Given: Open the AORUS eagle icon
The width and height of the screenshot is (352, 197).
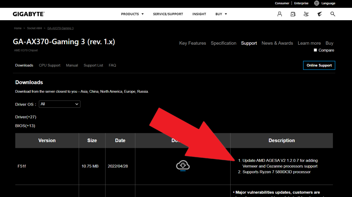Looking at the screenshot, I should [319, 14].
